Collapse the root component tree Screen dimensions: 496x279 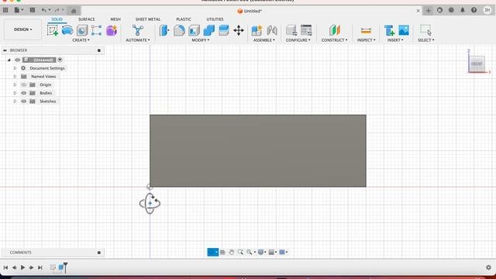(9, 60)
